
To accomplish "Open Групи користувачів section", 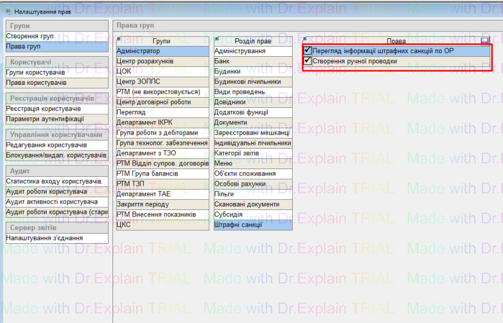I will tap(36, 73).
